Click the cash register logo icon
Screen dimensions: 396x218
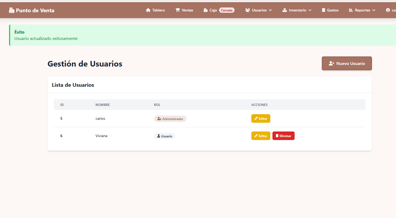coord(11,10)
